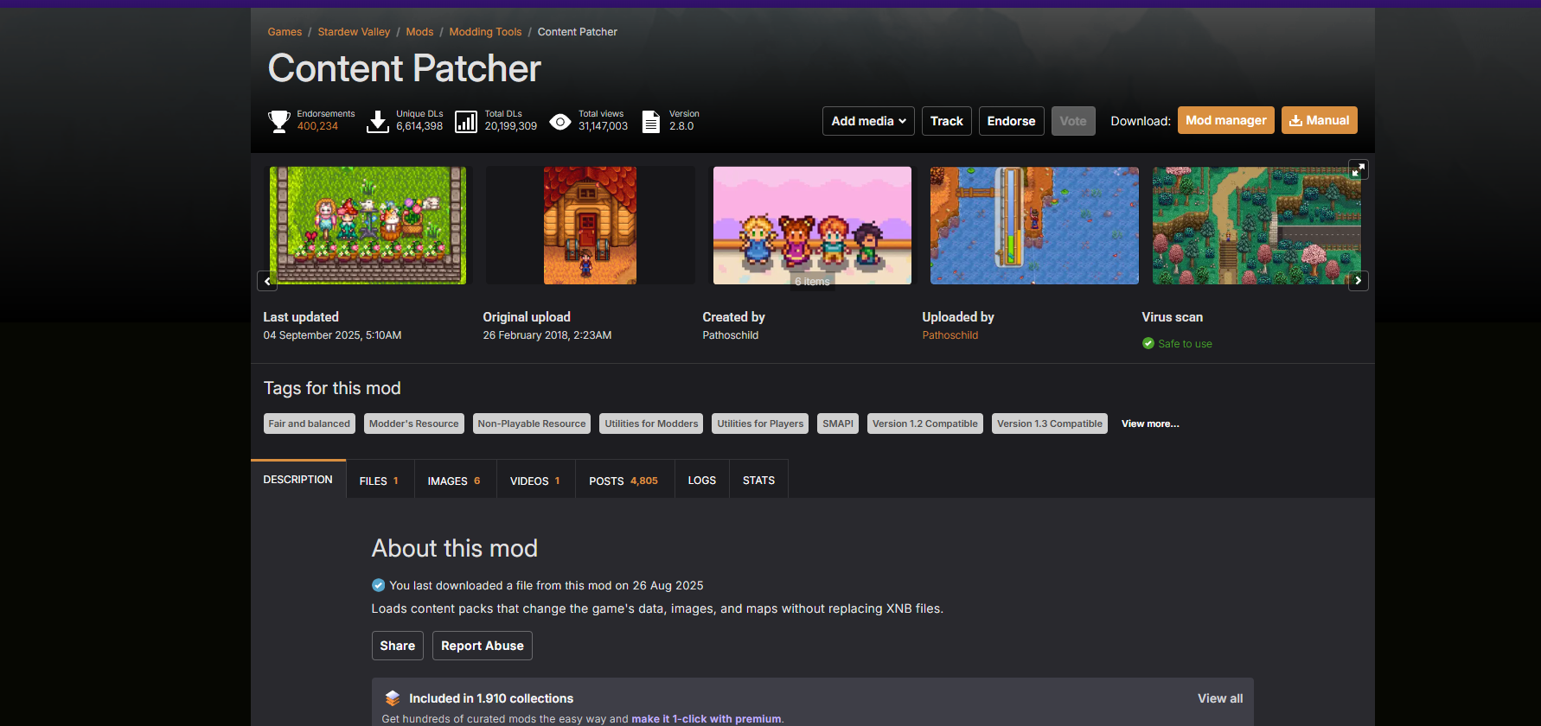
Task: Go to Mods breadcrumb link
Action: 419,32
